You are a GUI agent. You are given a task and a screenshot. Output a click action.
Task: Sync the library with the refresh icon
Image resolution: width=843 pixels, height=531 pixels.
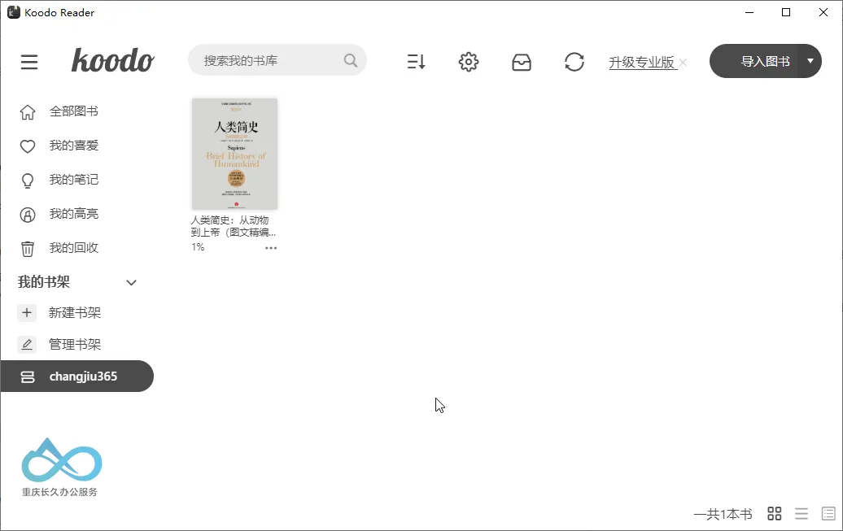(574, 62)
